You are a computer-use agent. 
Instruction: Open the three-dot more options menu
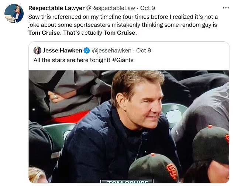coord(226,8)
